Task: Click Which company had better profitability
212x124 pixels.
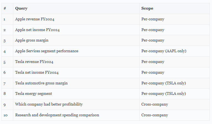Action: (x=49, y=104)
